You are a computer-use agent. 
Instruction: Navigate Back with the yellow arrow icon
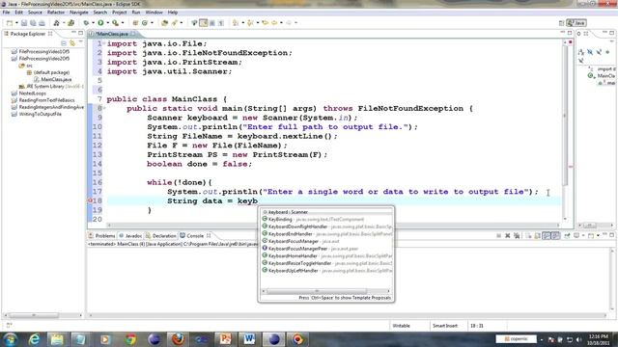[x=274, y=23]
